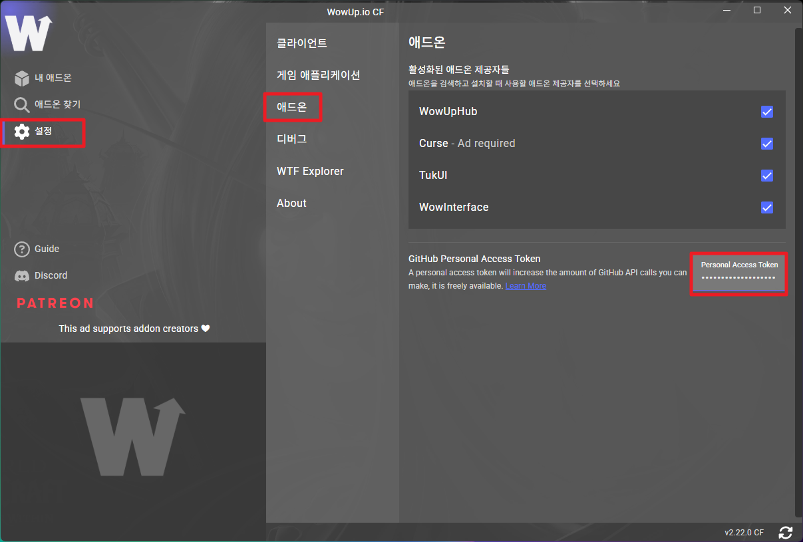Click the WowUp logo in top-left corner
Image resolution: width=803 pixels, height=542 pixels.
pos(28,32)
